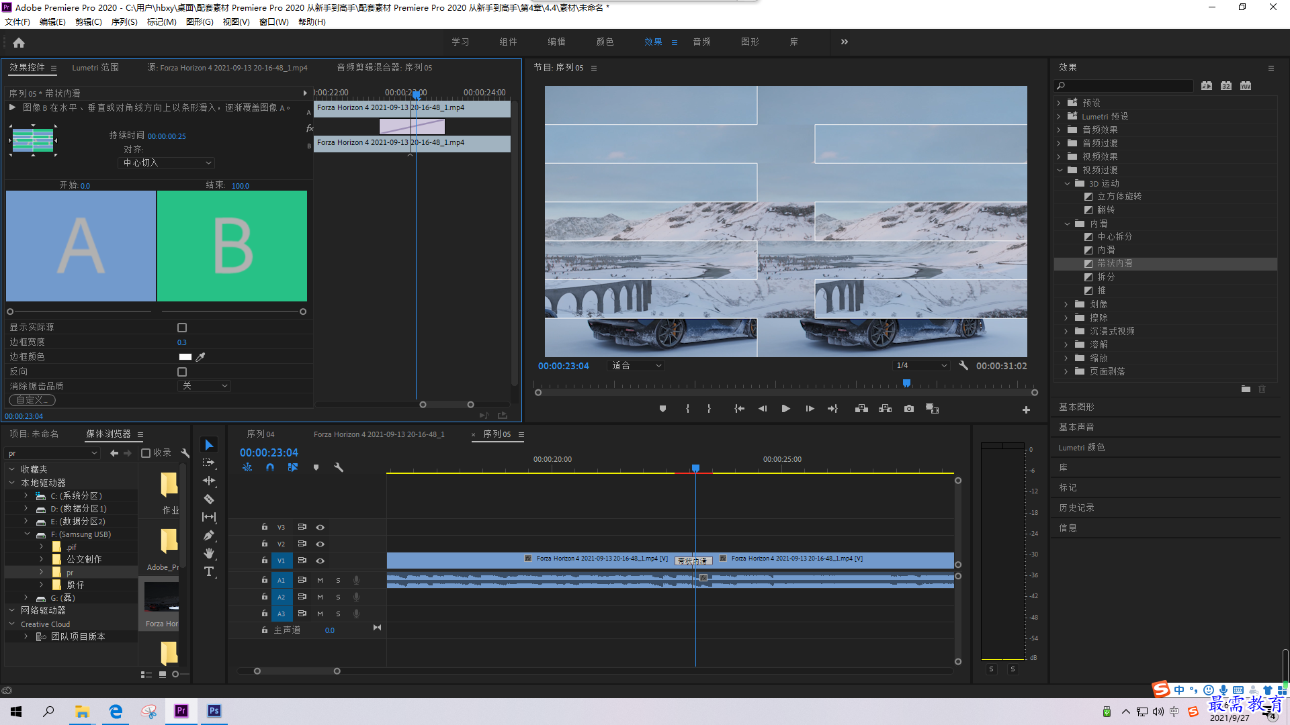This screenshot has height=725, width=1290.
Task: Go to Out point button
Action: pyautogui.click(x=832, y=408)
